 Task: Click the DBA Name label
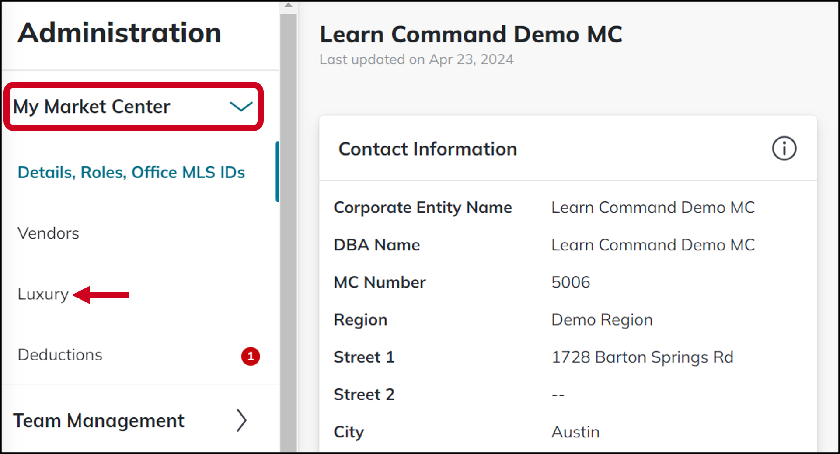(376, 245)
